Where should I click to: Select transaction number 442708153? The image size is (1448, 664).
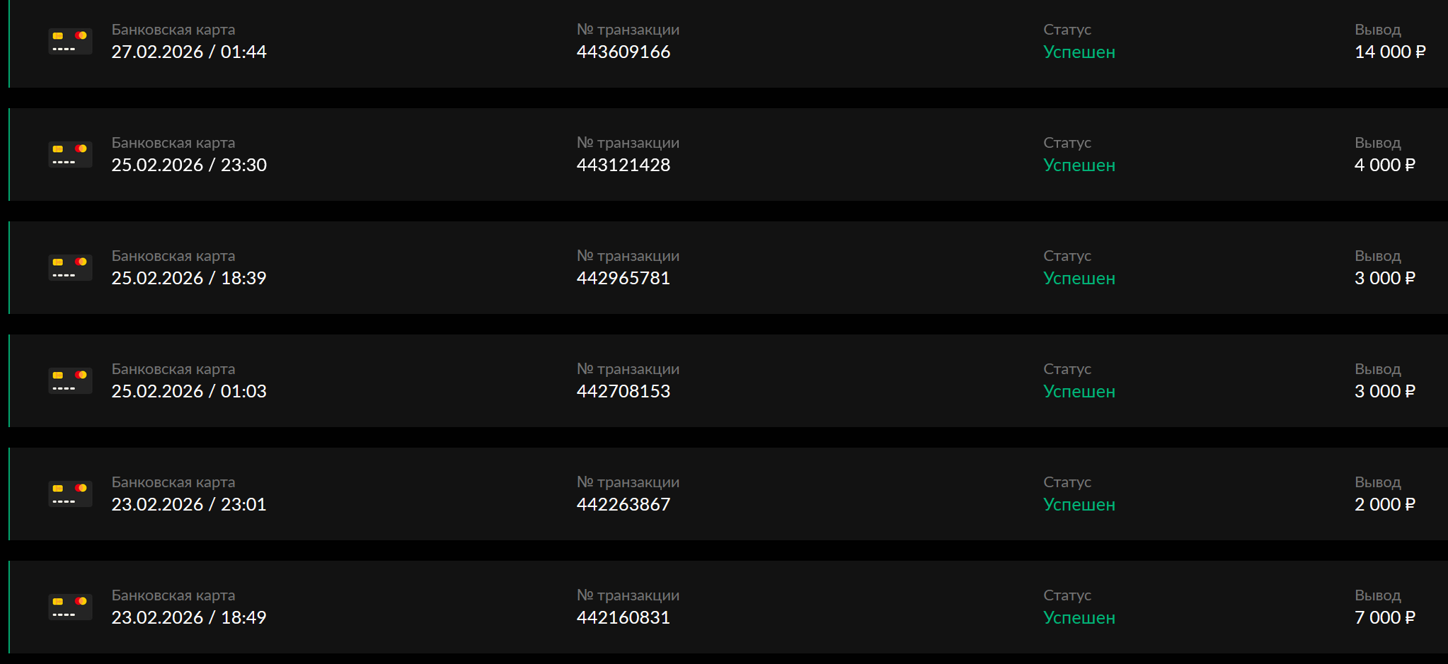[623, 392]
